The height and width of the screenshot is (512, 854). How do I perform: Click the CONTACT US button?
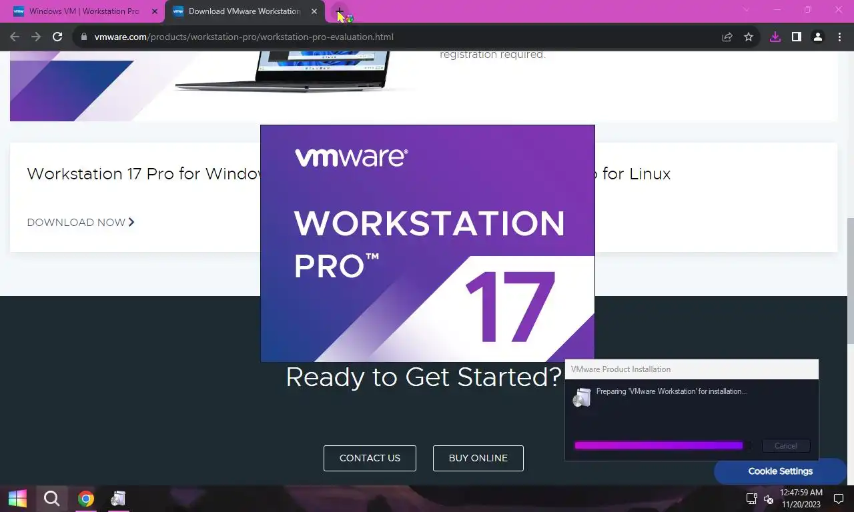coord(370,458)
